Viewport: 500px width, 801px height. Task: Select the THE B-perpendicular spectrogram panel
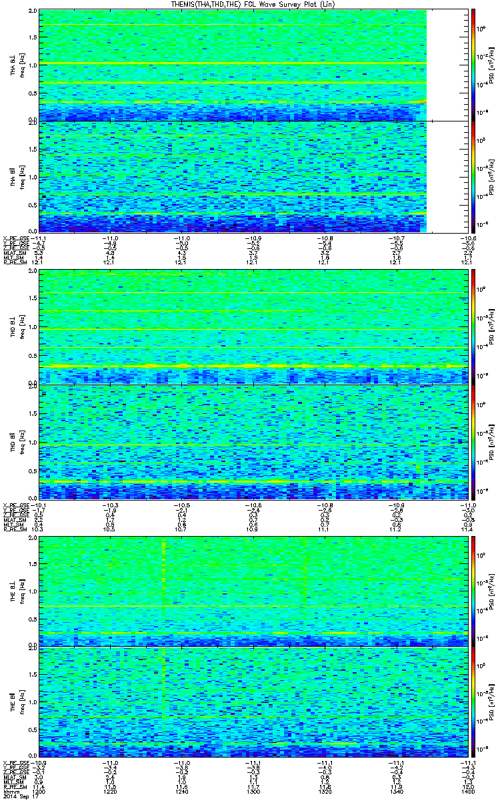(252, 591)
